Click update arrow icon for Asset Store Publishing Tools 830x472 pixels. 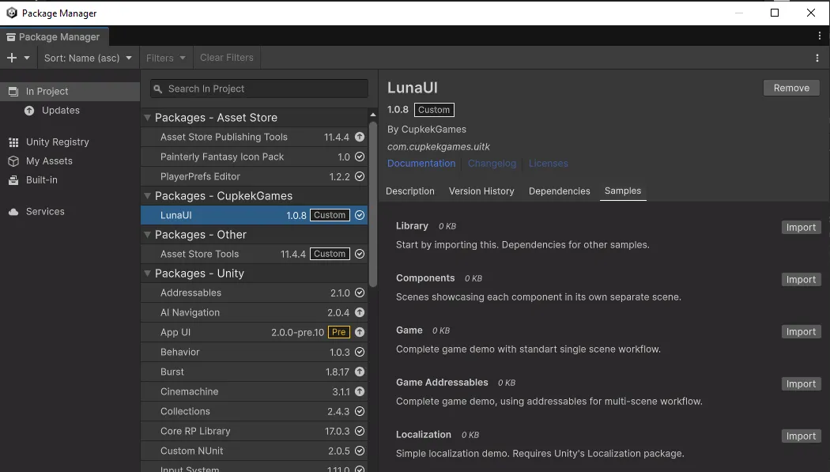pyautogui.click(x=360, y=137)
